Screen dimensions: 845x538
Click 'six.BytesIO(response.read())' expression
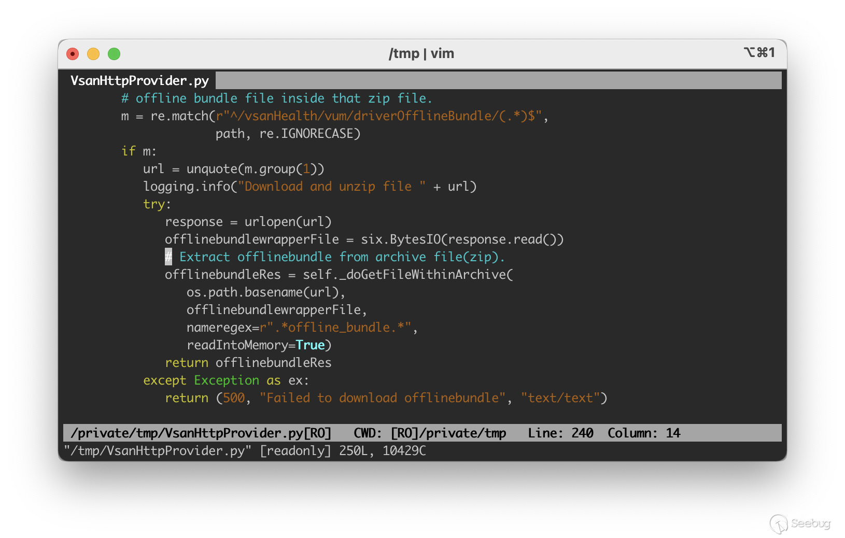(x=462, y=239)
